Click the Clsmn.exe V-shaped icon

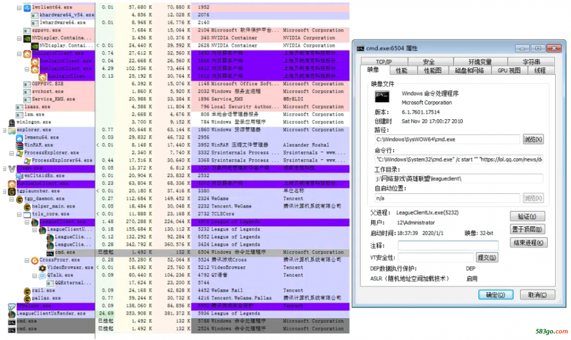click(x=12, y=169)
